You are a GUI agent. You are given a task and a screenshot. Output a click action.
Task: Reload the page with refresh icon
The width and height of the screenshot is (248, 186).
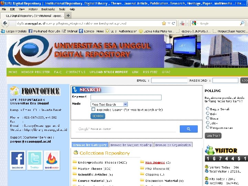coord(173,23)
